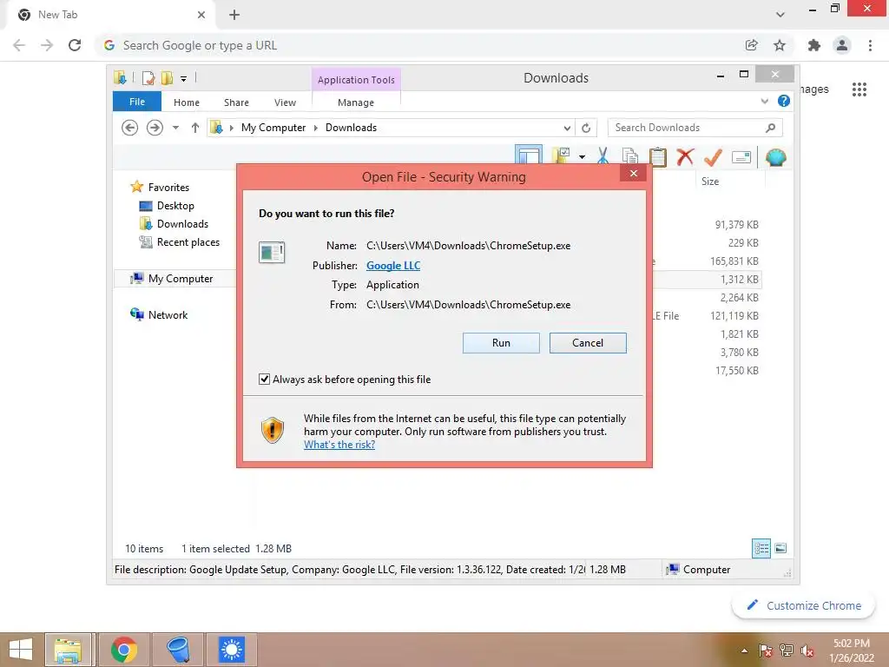889x667 pixels.
Task: Switch to large icons view in status bar
Action: click(x=780, y=548)
